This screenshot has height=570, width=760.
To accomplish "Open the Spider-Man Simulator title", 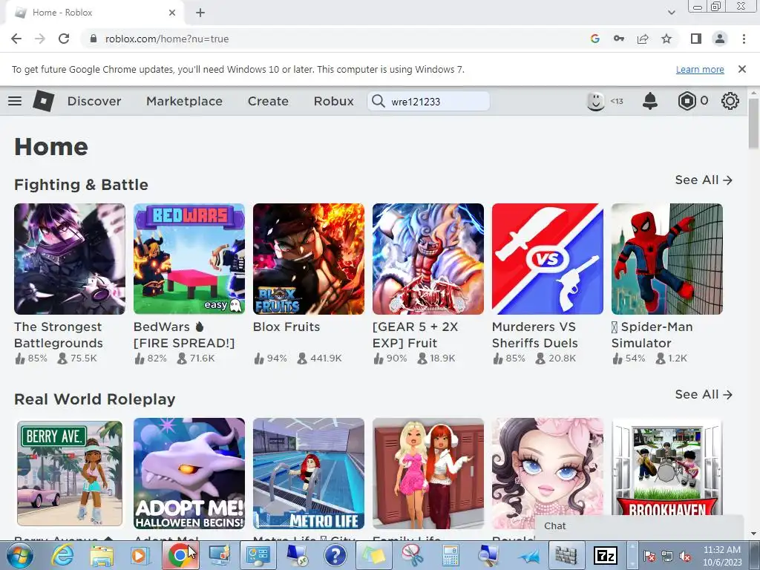I will 652,335.
